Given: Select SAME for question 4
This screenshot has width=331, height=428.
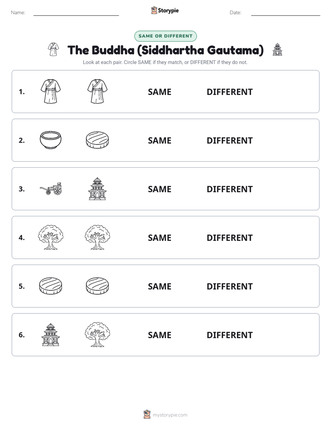Looking at the screenshot, I should tap(159, 238).
